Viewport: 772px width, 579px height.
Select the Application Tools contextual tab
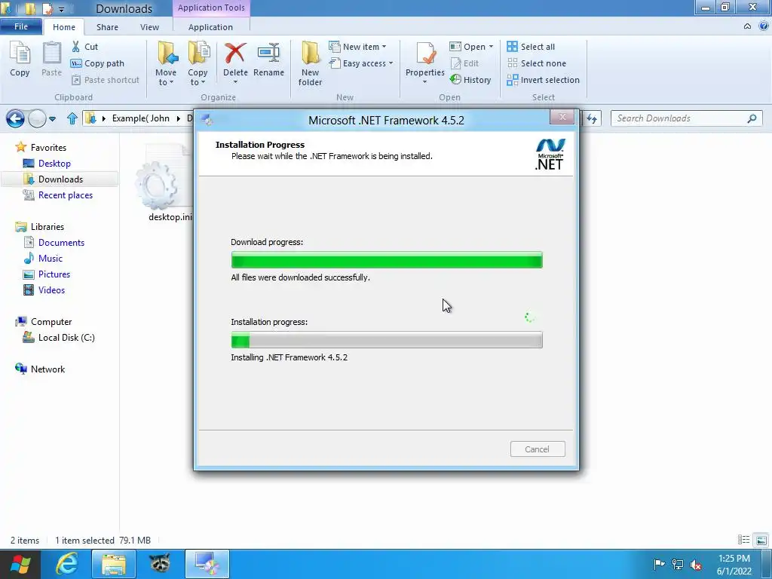[x=211, y=8]
